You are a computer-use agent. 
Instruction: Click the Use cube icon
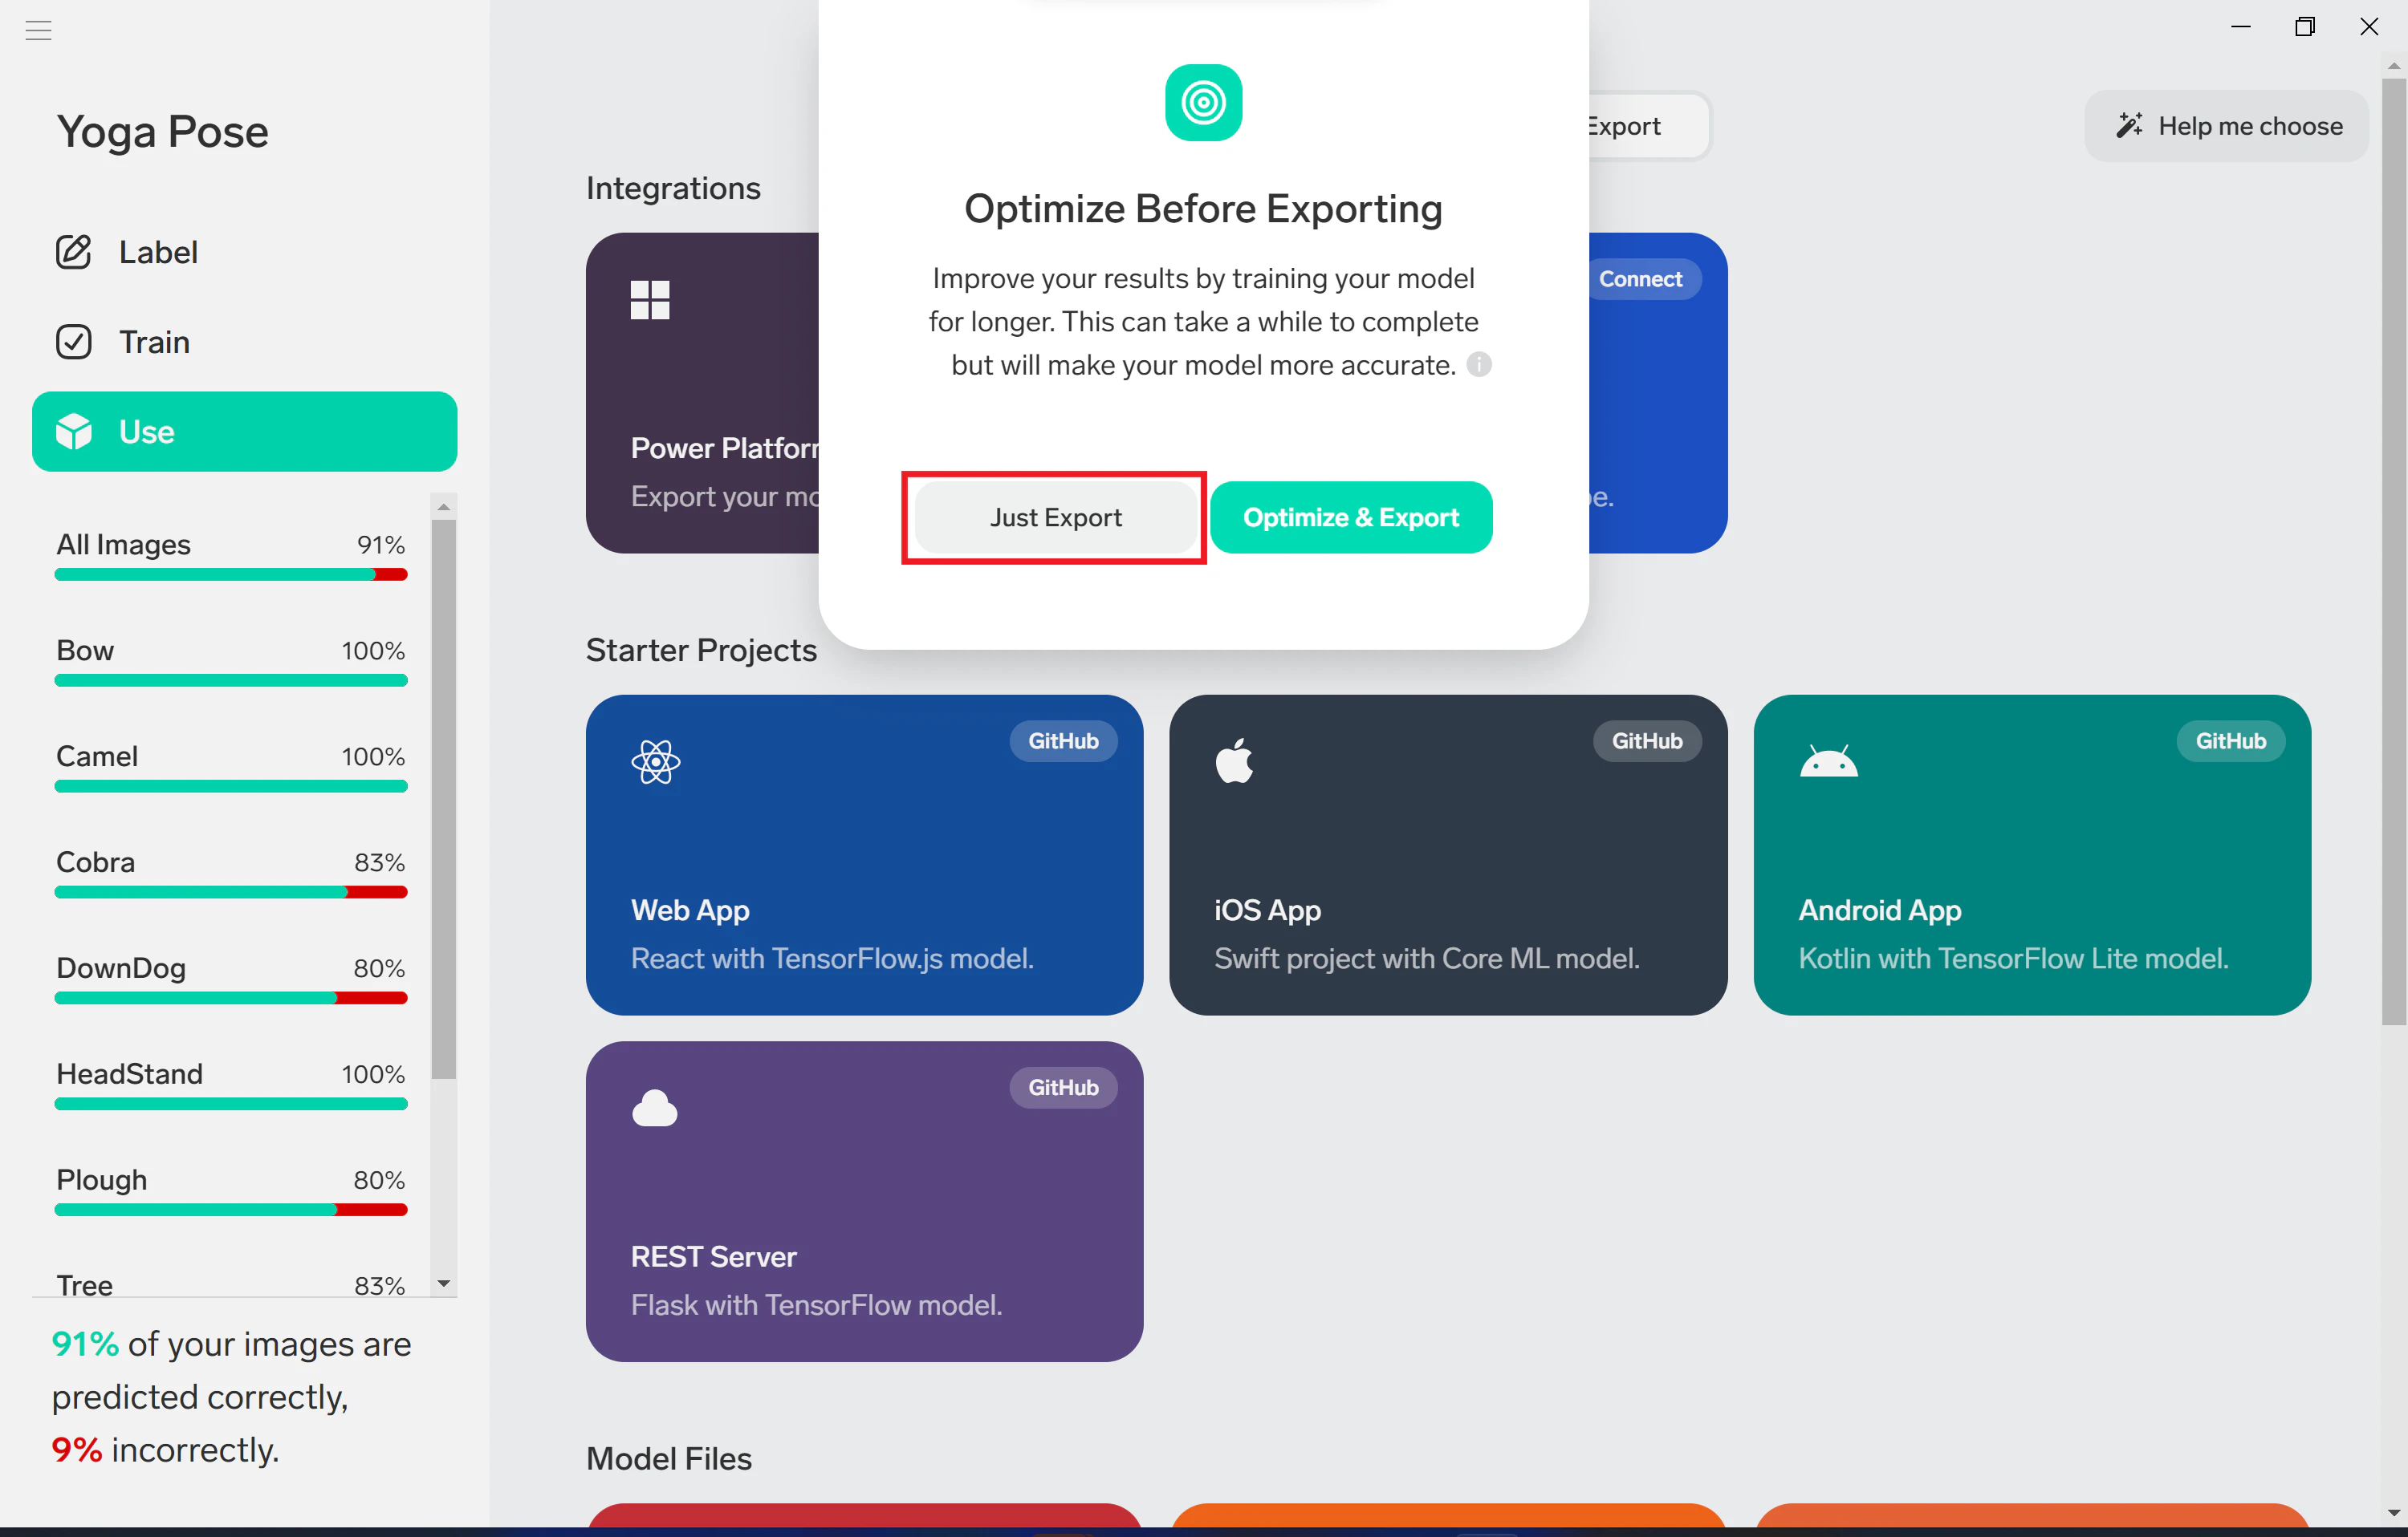74,432
